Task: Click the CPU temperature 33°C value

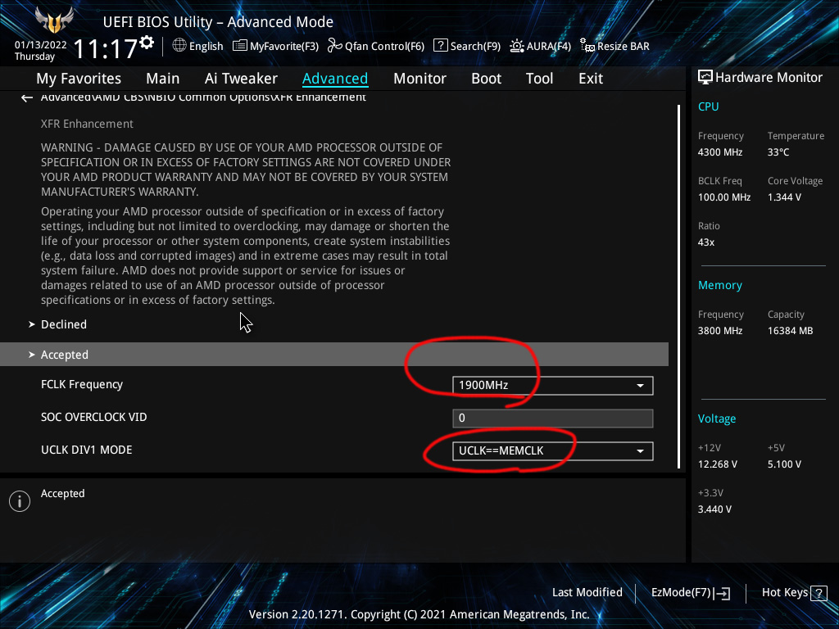Action: coord(778,152)
